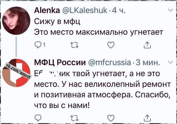Open МФЦ России logo avatar
Screen dimensions: 177x124
pyautogui.click(x=16, y=73)
